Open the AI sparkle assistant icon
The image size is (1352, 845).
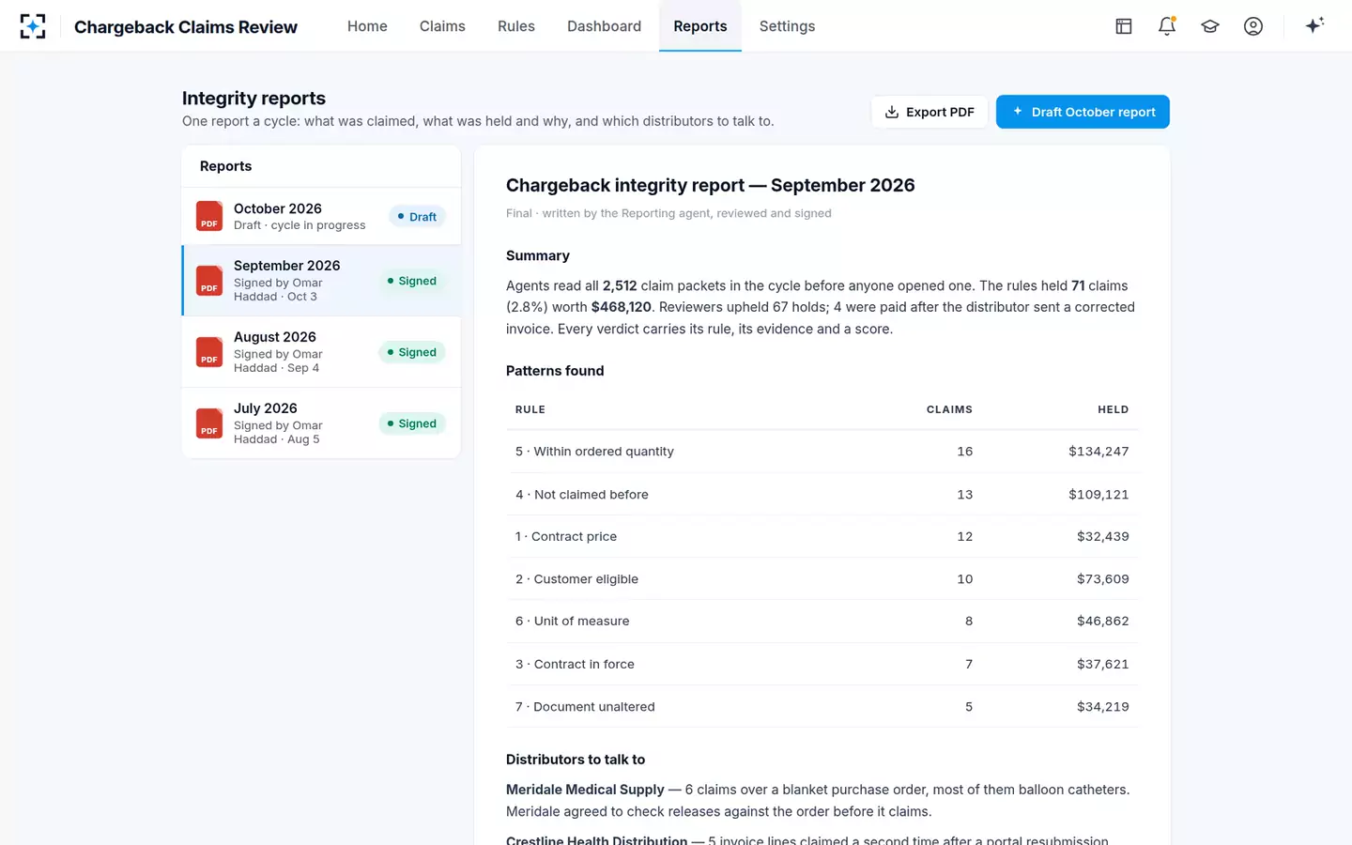click(x=1314, y=25)
